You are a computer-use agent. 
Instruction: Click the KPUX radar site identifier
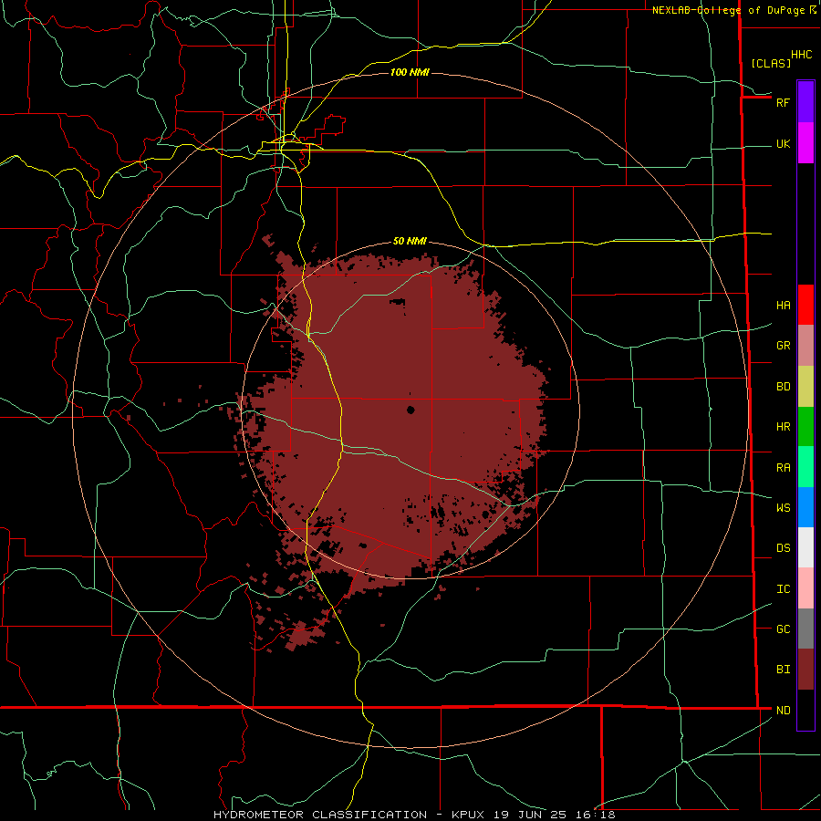[x=468, y=815]
